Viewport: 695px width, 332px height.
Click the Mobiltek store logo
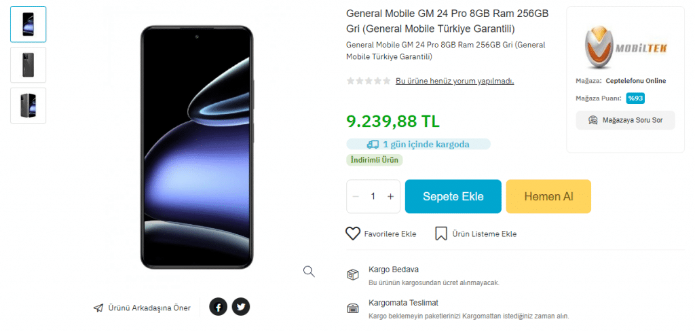point(625,48)
